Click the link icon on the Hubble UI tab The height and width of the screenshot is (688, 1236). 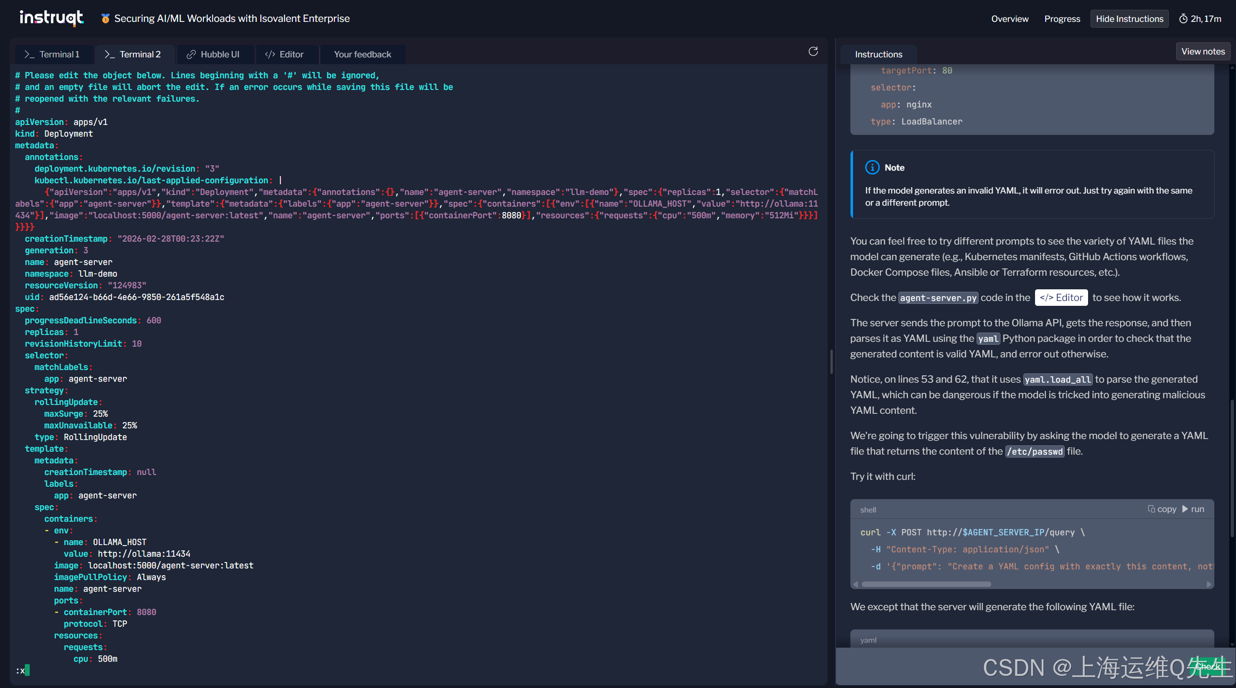pyautogui.click(x=191, y=54)
